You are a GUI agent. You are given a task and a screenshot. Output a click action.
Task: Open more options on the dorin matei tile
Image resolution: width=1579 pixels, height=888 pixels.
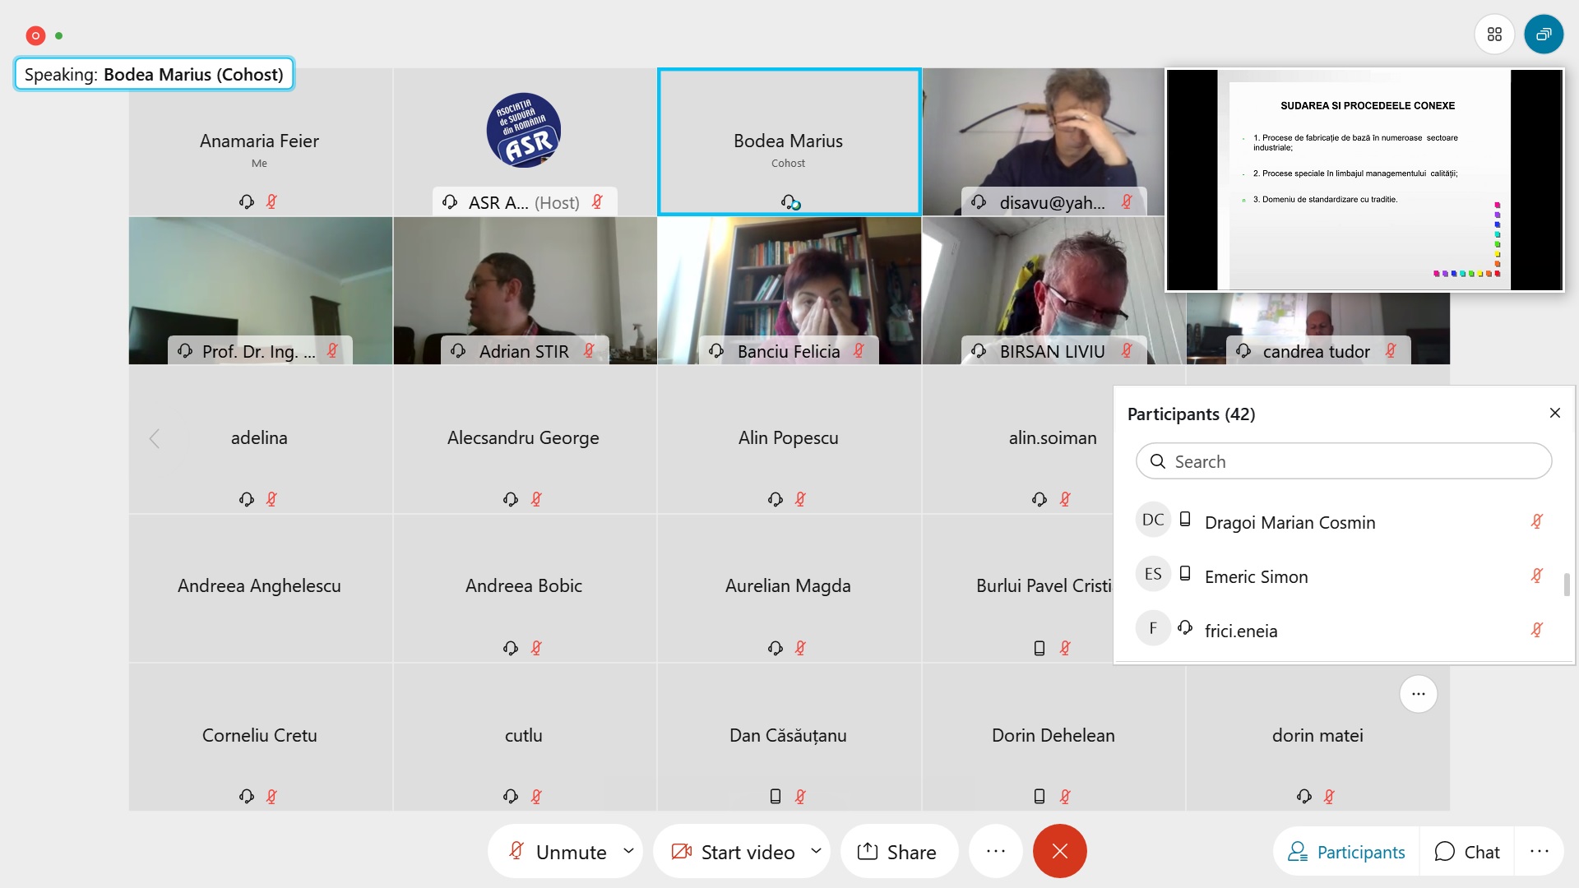point(1418,694)
